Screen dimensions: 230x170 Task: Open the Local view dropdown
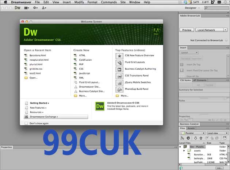click(218, 133)
